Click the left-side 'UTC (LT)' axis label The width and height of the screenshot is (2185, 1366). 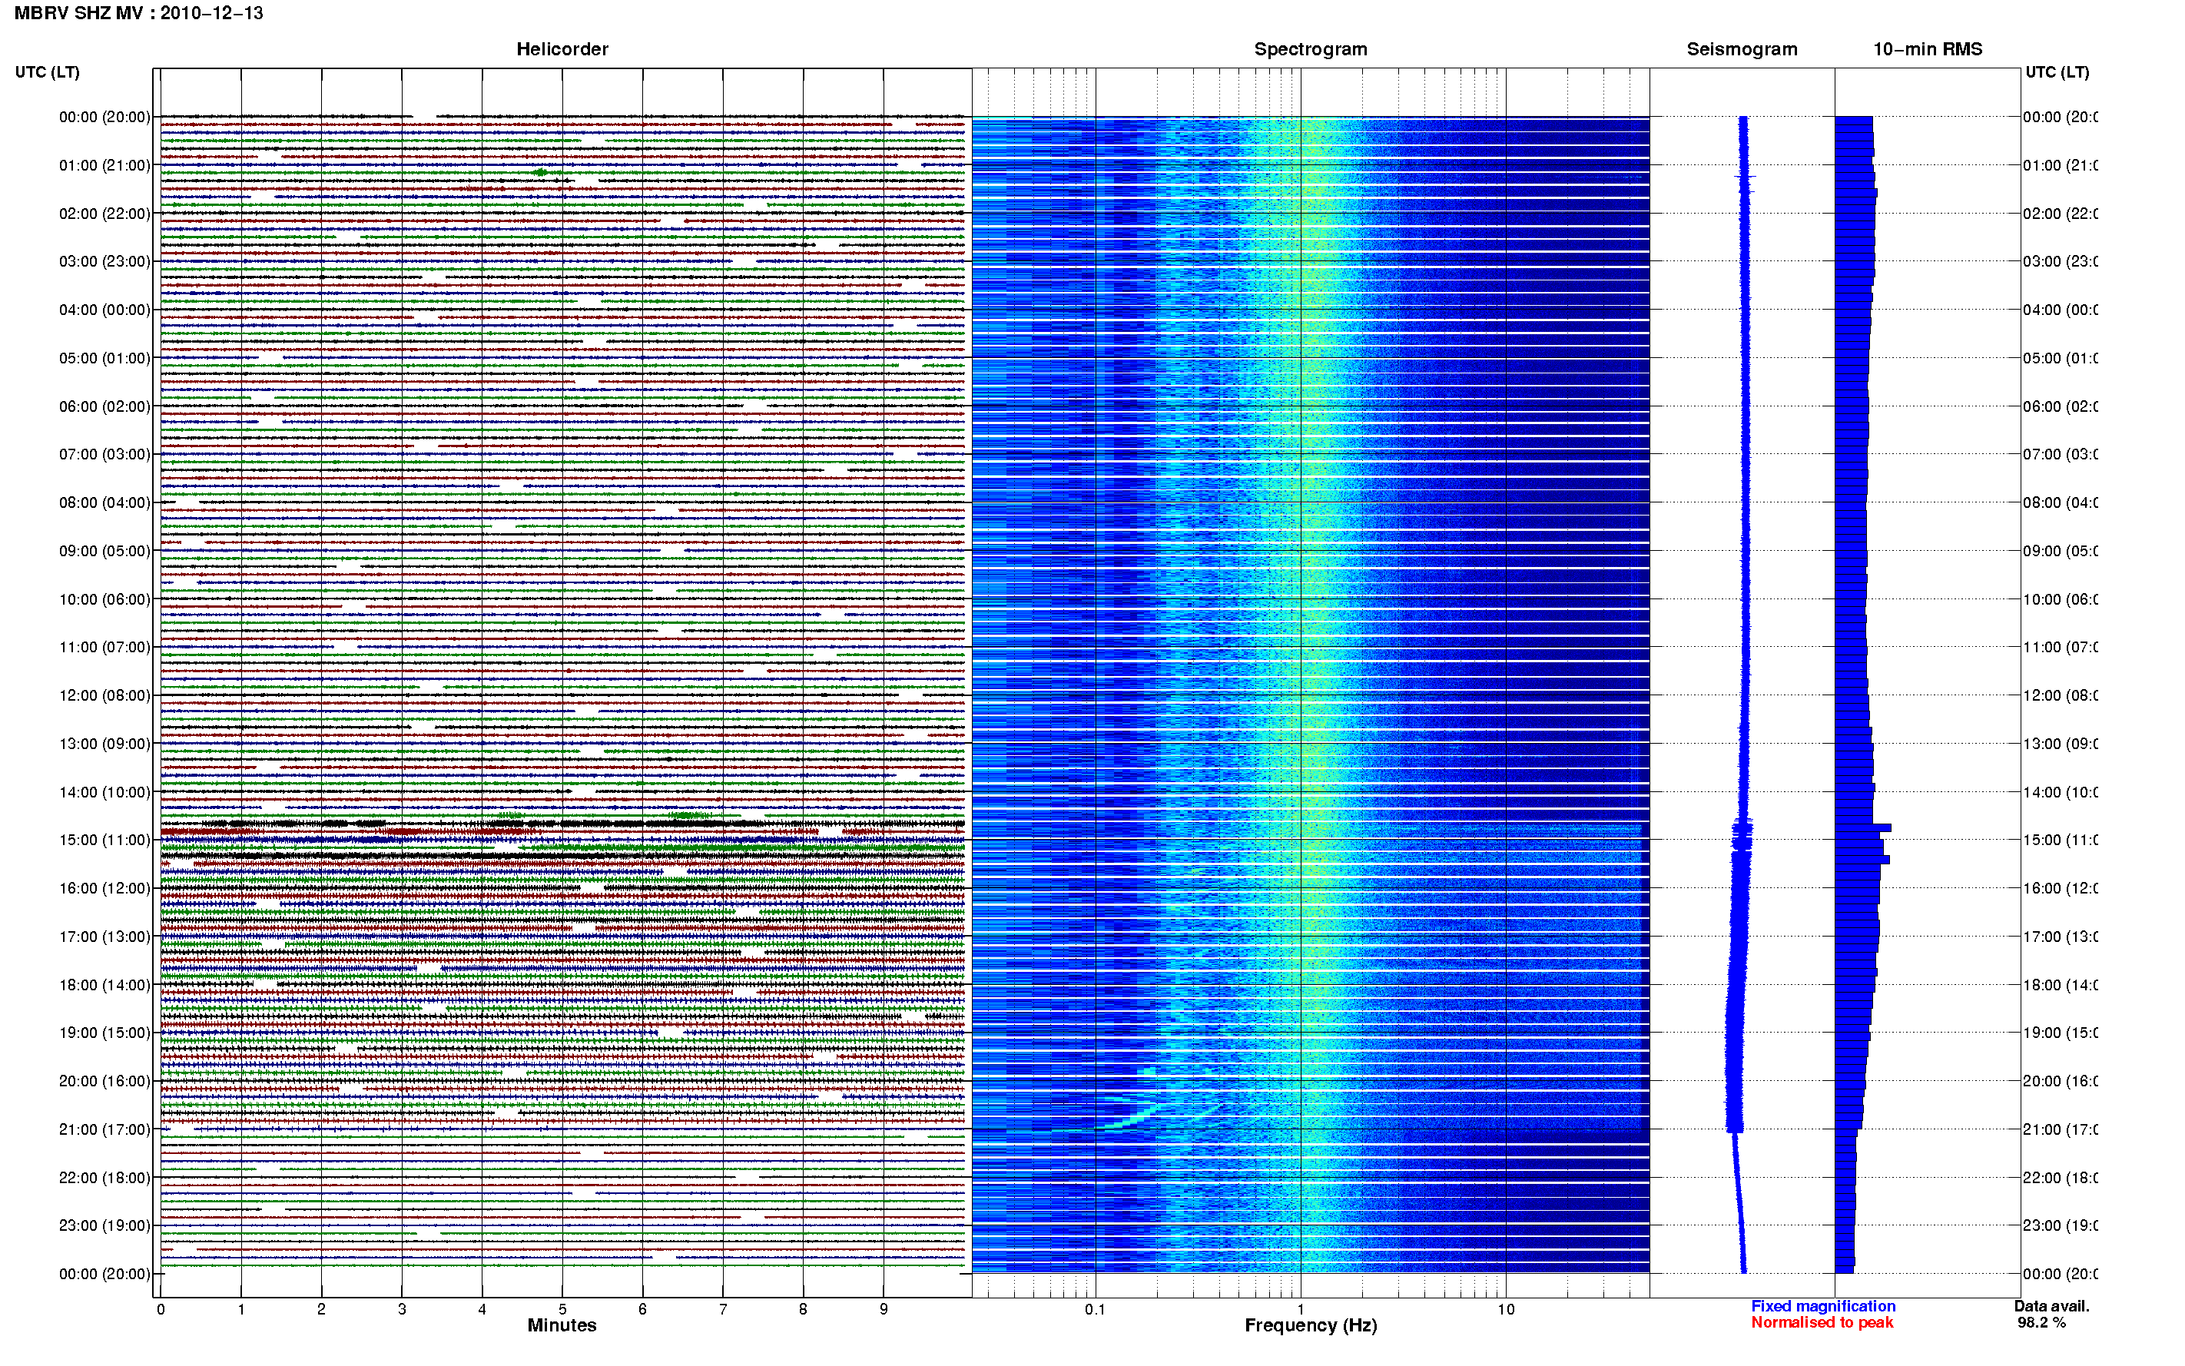tap(47, 72)
